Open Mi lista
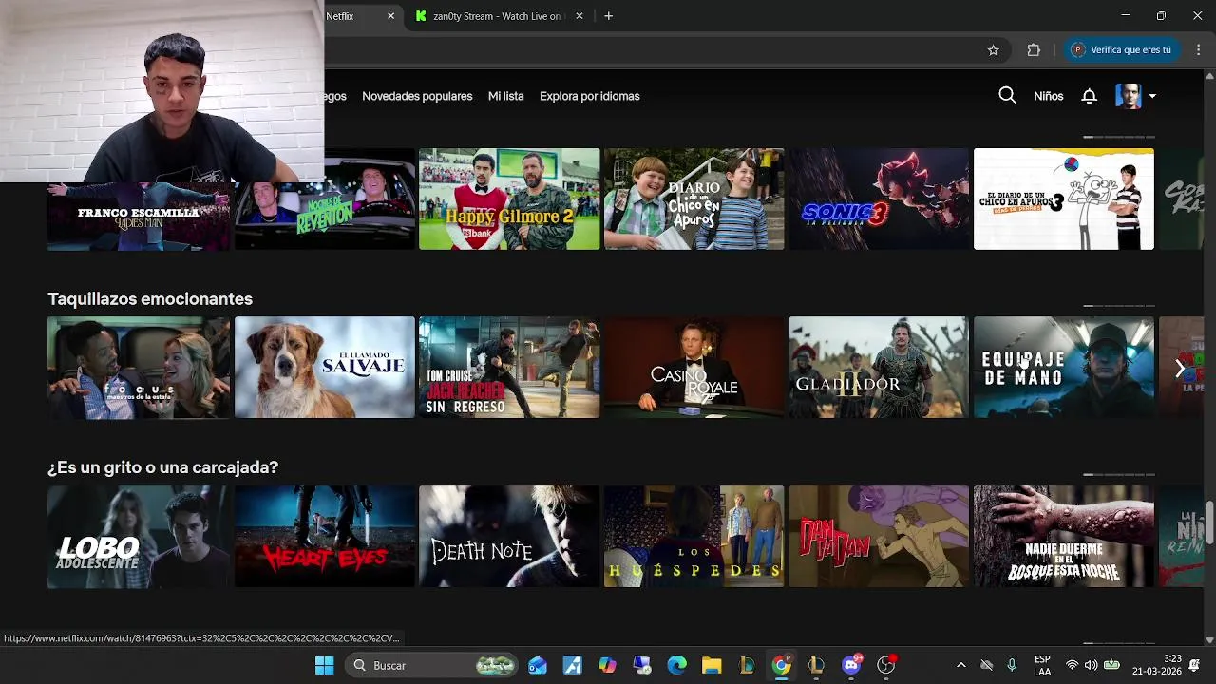Viewport: 1216px width, 684px height. [505, 96]
